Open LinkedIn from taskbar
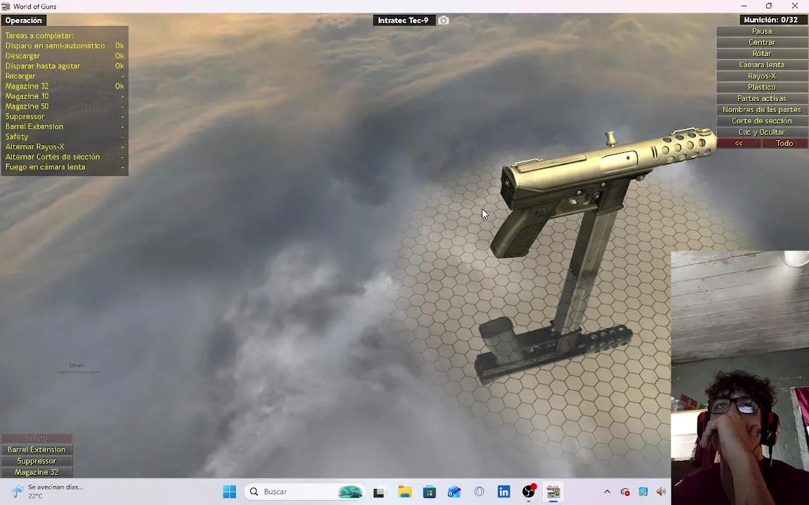 504,492
